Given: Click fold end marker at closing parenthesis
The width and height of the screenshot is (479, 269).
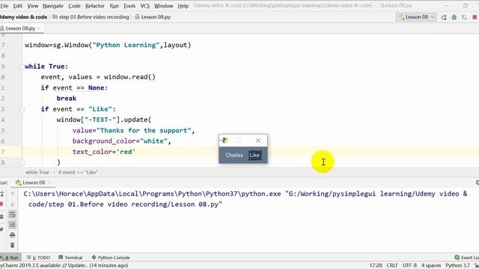Looking at the screenshot, I should [x=22, y=163].
